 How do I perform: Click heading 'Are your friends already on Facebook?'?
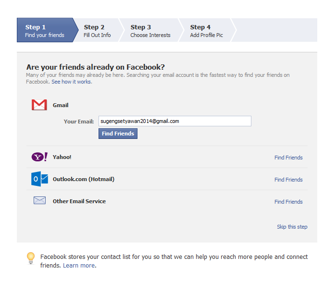96,67
